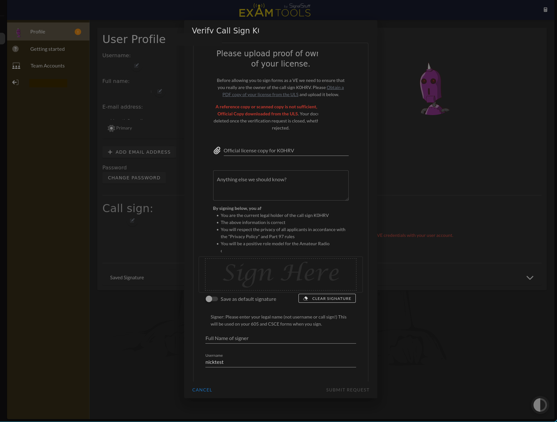557x422 pixels.
Task: Select the Primary email radio button
Action: pyautogui.click(x=111, y=128)
